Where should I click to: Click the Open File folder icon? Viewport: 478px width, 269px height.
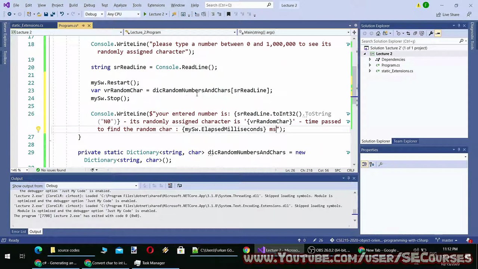[x=38, y=14]
